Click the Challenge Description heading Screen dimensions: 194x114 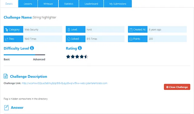coord(28,76)
